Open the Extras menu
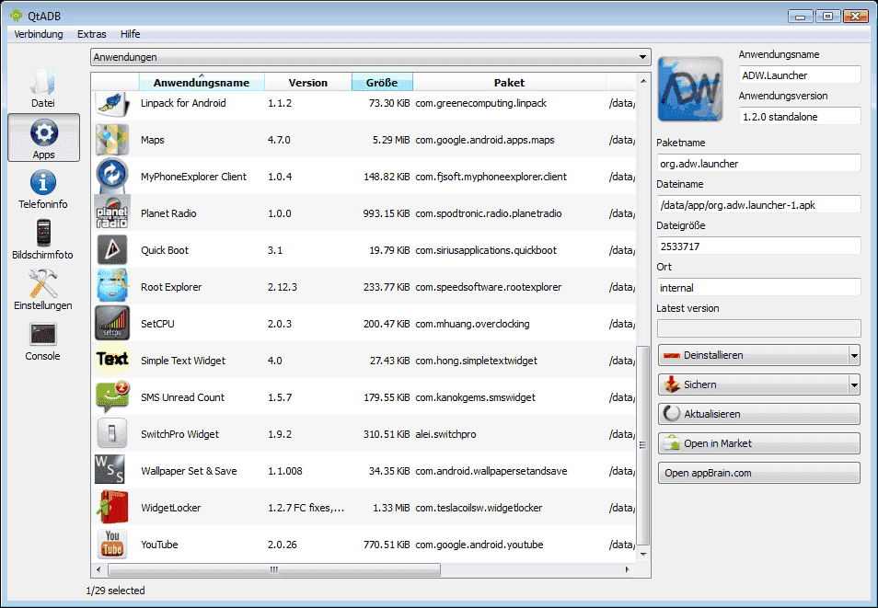878x608 pixels. [x=92, y=34]
